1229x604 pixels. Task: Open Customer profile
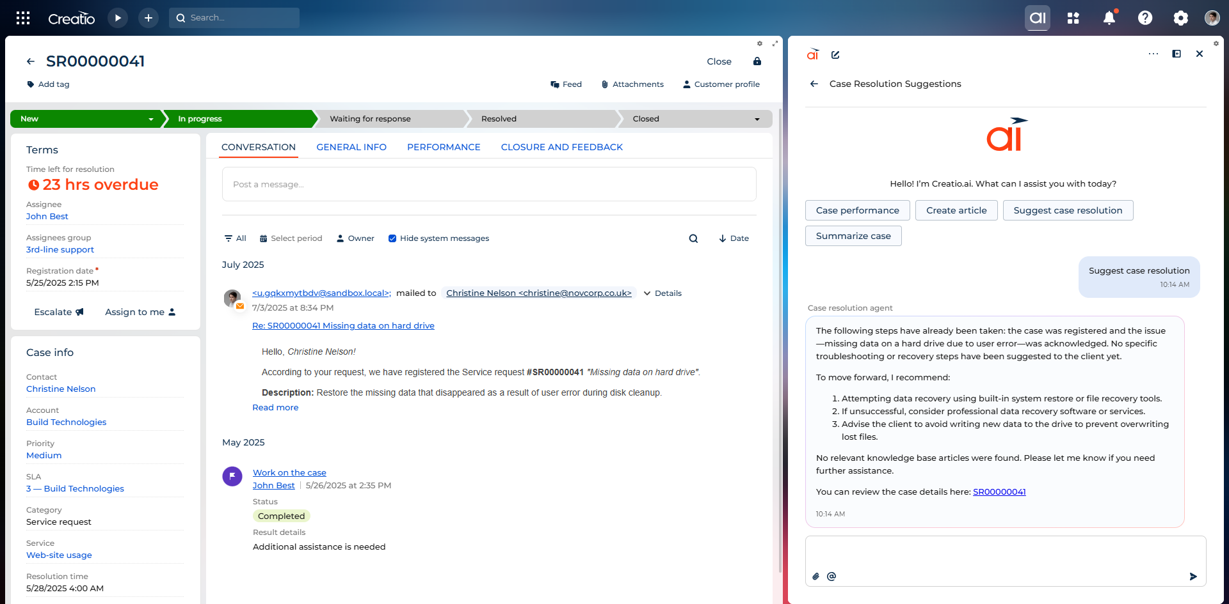(721, 84)
